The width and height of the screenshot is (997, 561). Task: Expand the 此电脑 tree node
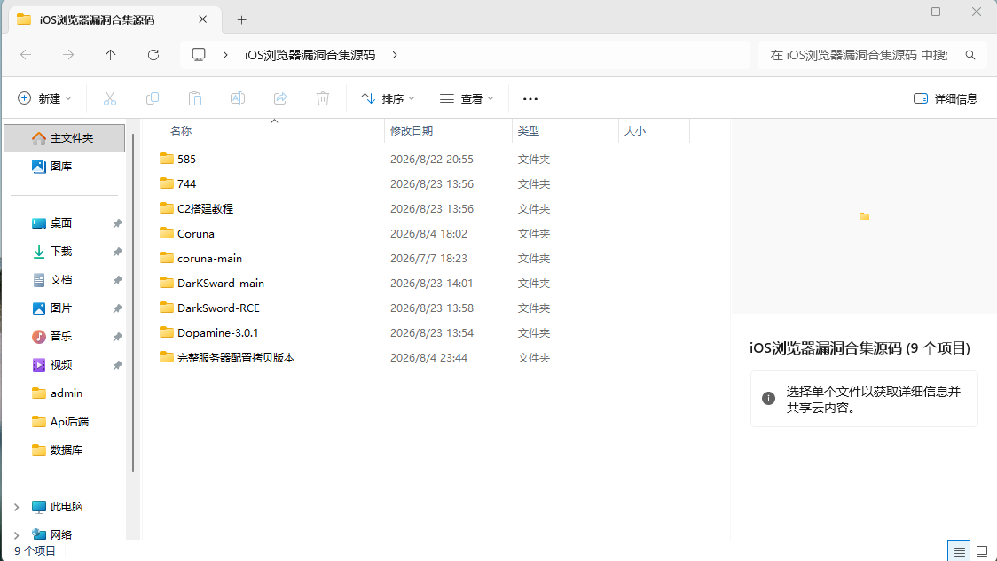pos(17,507)
